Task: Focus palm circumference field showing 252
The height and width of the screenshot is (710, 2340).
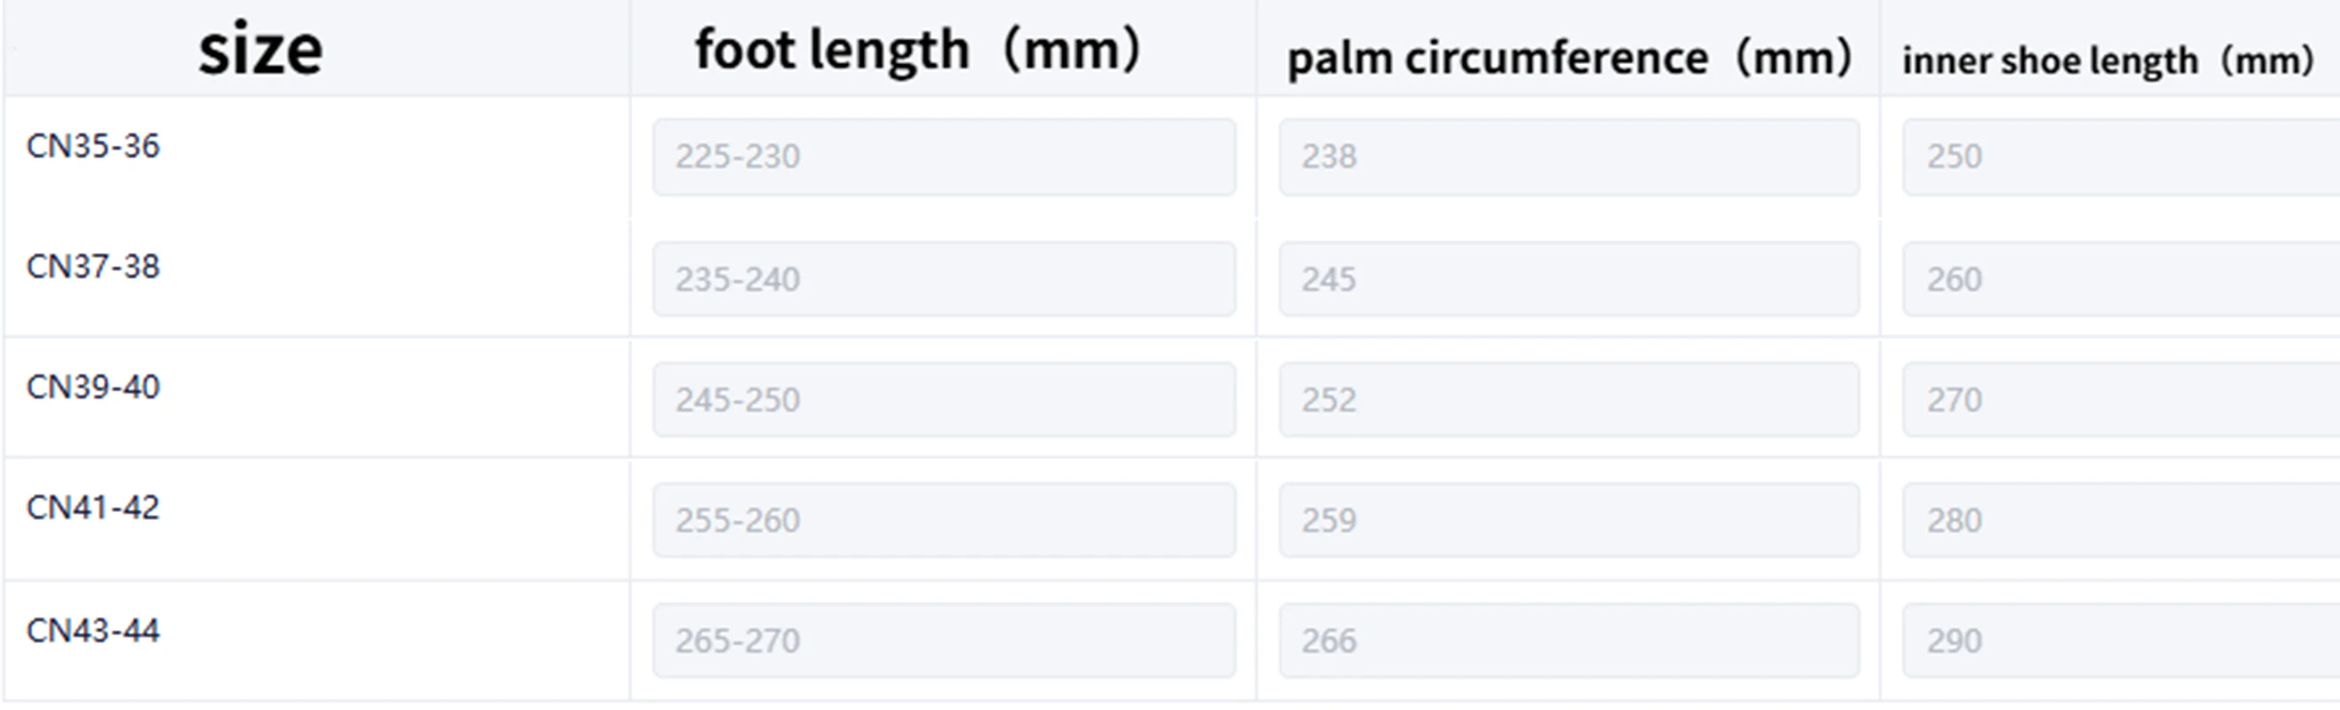Action: (x=1569, y=399)
